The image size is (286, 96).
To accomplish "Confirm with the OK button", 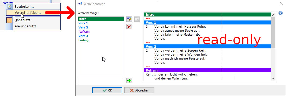I will pos(107,90).
